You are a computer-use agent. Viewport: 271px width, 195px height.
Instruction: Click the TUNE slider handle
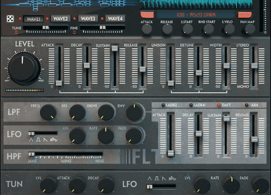tap(46, 28)
